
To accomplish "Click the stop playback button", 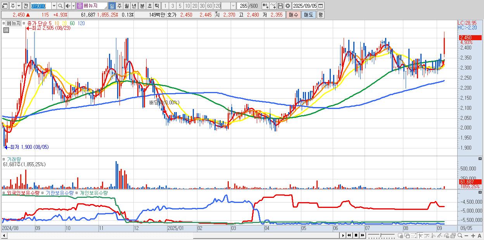I will pyautogui.click(x=356, y=235).
